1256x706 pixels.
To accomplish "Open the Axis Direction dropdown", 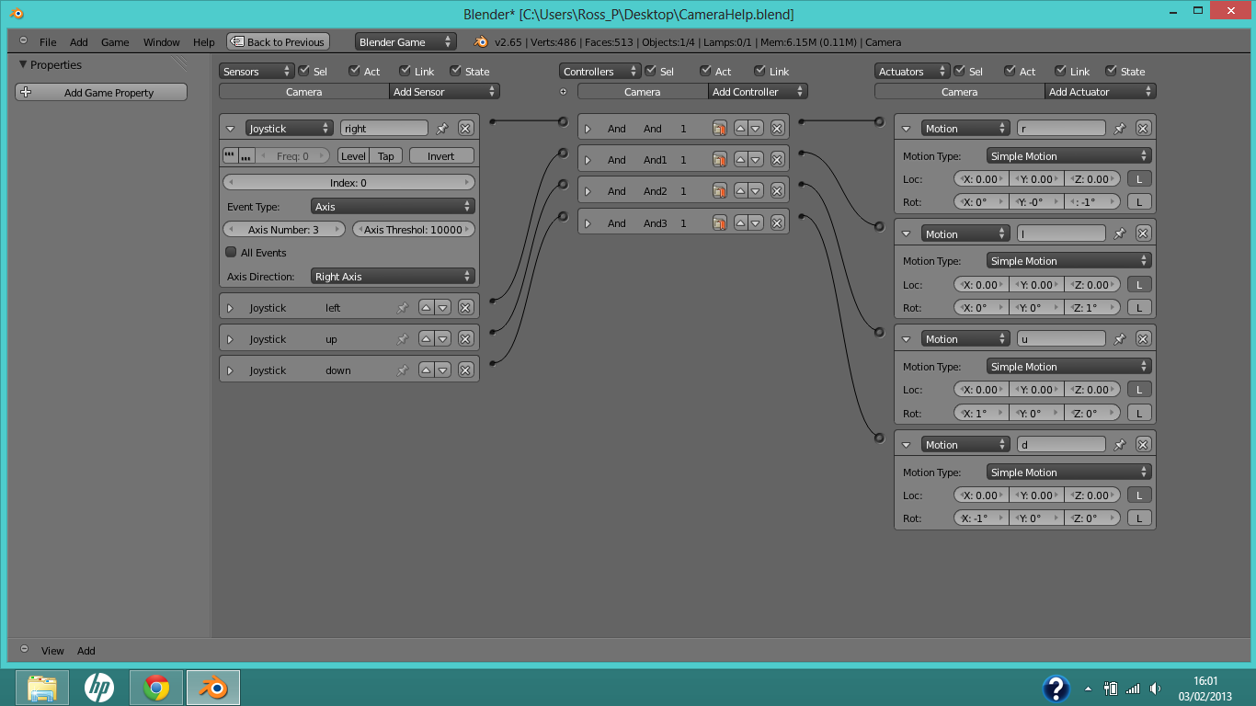I will [393, 277].
